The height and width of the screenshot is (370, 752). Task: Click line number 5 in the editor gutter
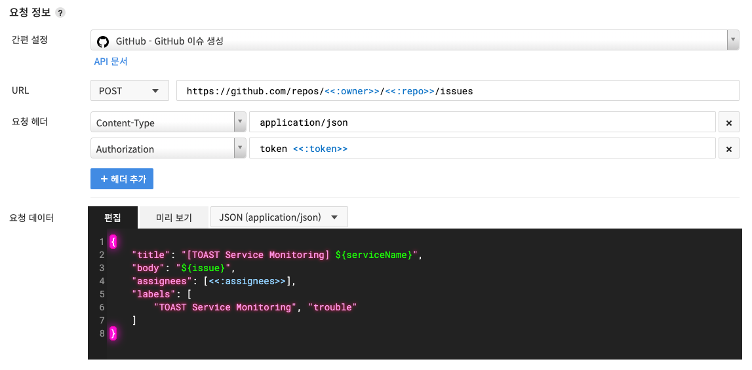click(x=102, y=294)
